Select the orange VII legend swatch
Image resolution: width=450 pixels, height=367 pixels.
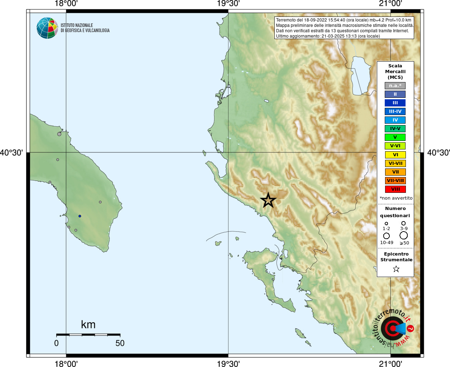(x=395, y=172)
